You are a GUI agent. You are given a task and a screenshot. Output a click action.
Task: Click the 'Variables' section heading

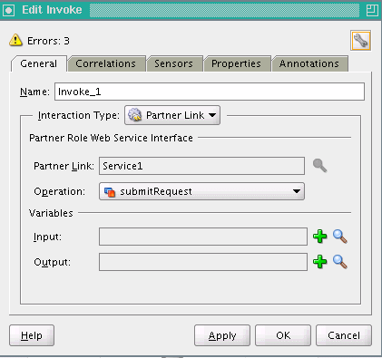(51, 213)
